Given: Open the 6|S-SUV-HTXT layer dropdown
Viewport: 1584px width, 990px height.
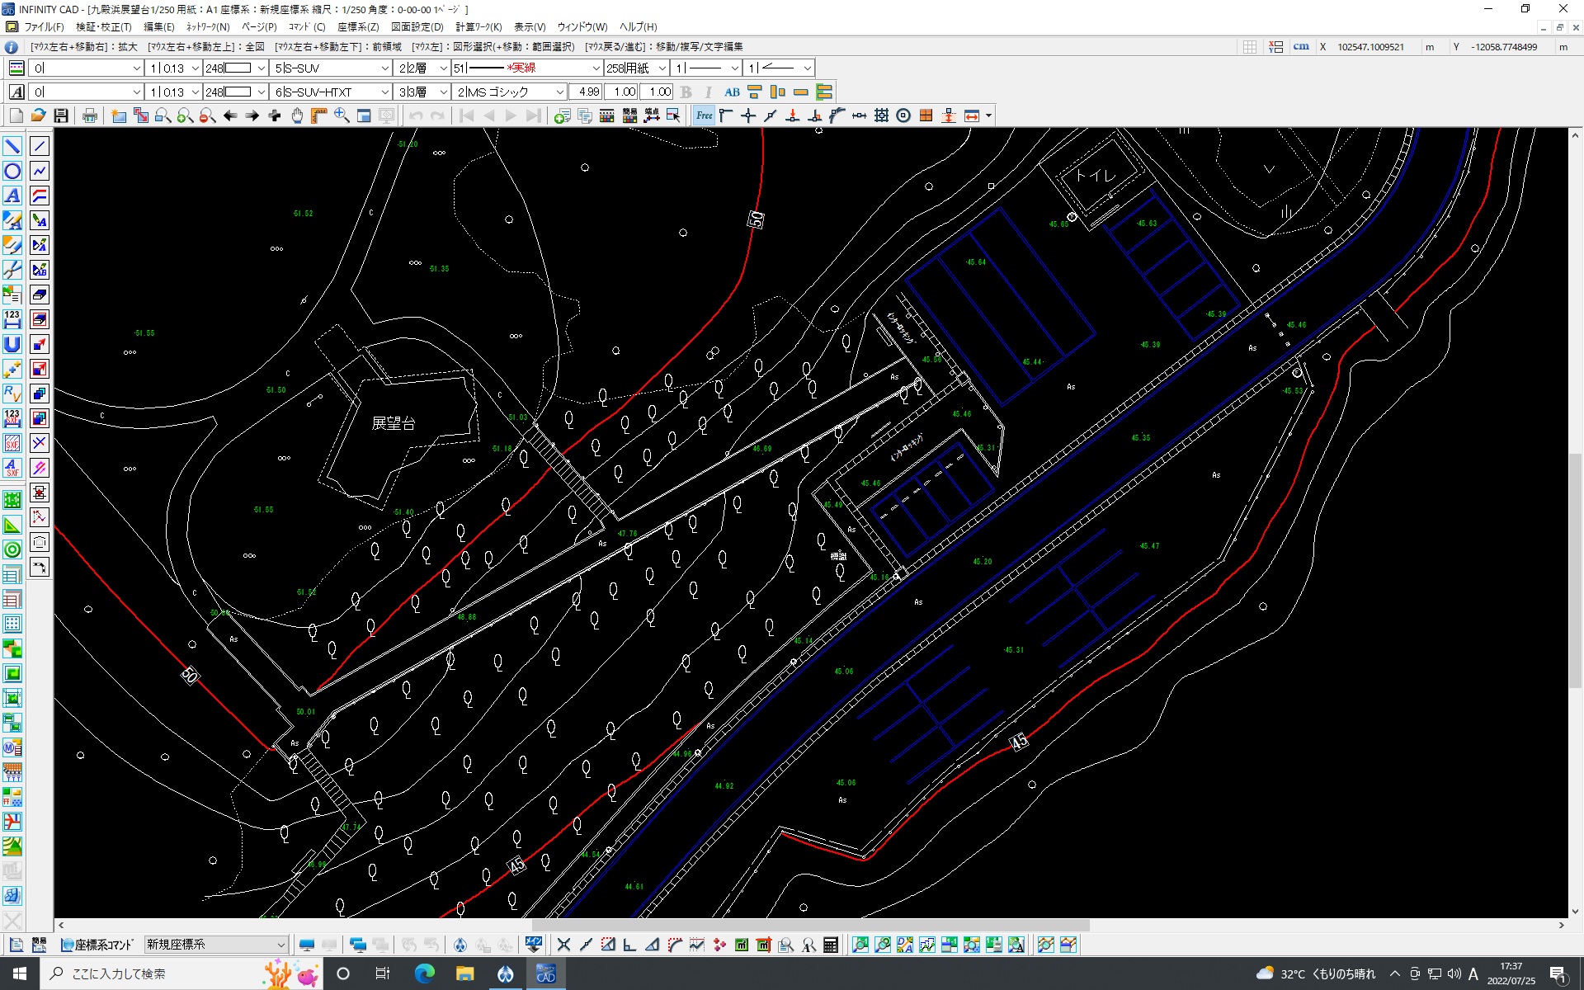Looking at the screenshot, I should pyautogui.click(x=332, y=92).
